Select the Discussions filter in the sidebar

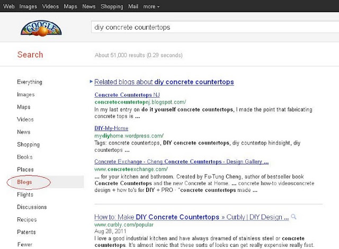click(32, 207)
